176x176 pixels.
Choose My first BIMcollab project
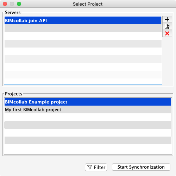tap(88, 109)
